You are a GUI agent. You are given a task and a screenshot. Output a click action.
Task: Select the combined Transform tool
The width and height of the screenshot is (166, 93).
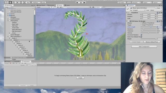(24, 3)
